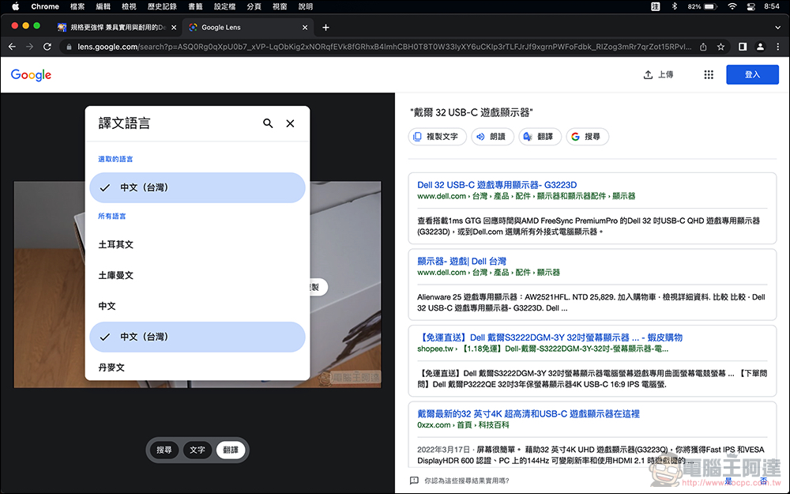Click the 登入 sign-in button
This screenshot has height=494, width=790.
[752, 74]
